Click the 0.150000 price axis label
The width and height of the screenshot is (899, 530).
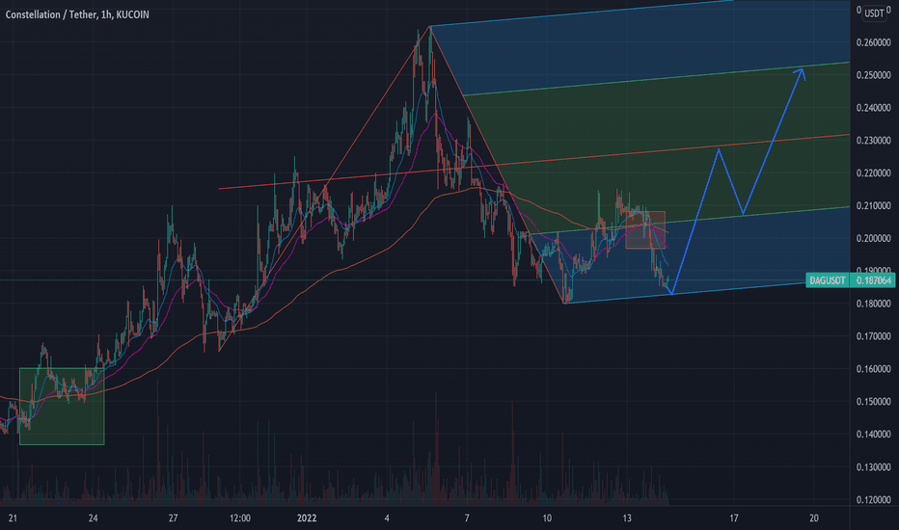point(873,402)
